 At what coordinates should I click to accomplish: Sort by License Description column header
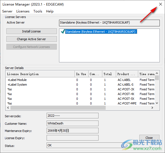click(40, 74)
